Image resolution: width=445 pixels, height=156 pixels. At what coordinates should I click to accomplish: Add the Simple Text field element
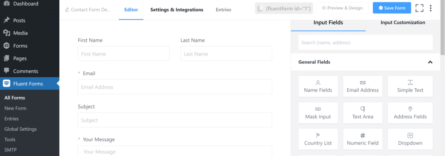click(410, 86)
